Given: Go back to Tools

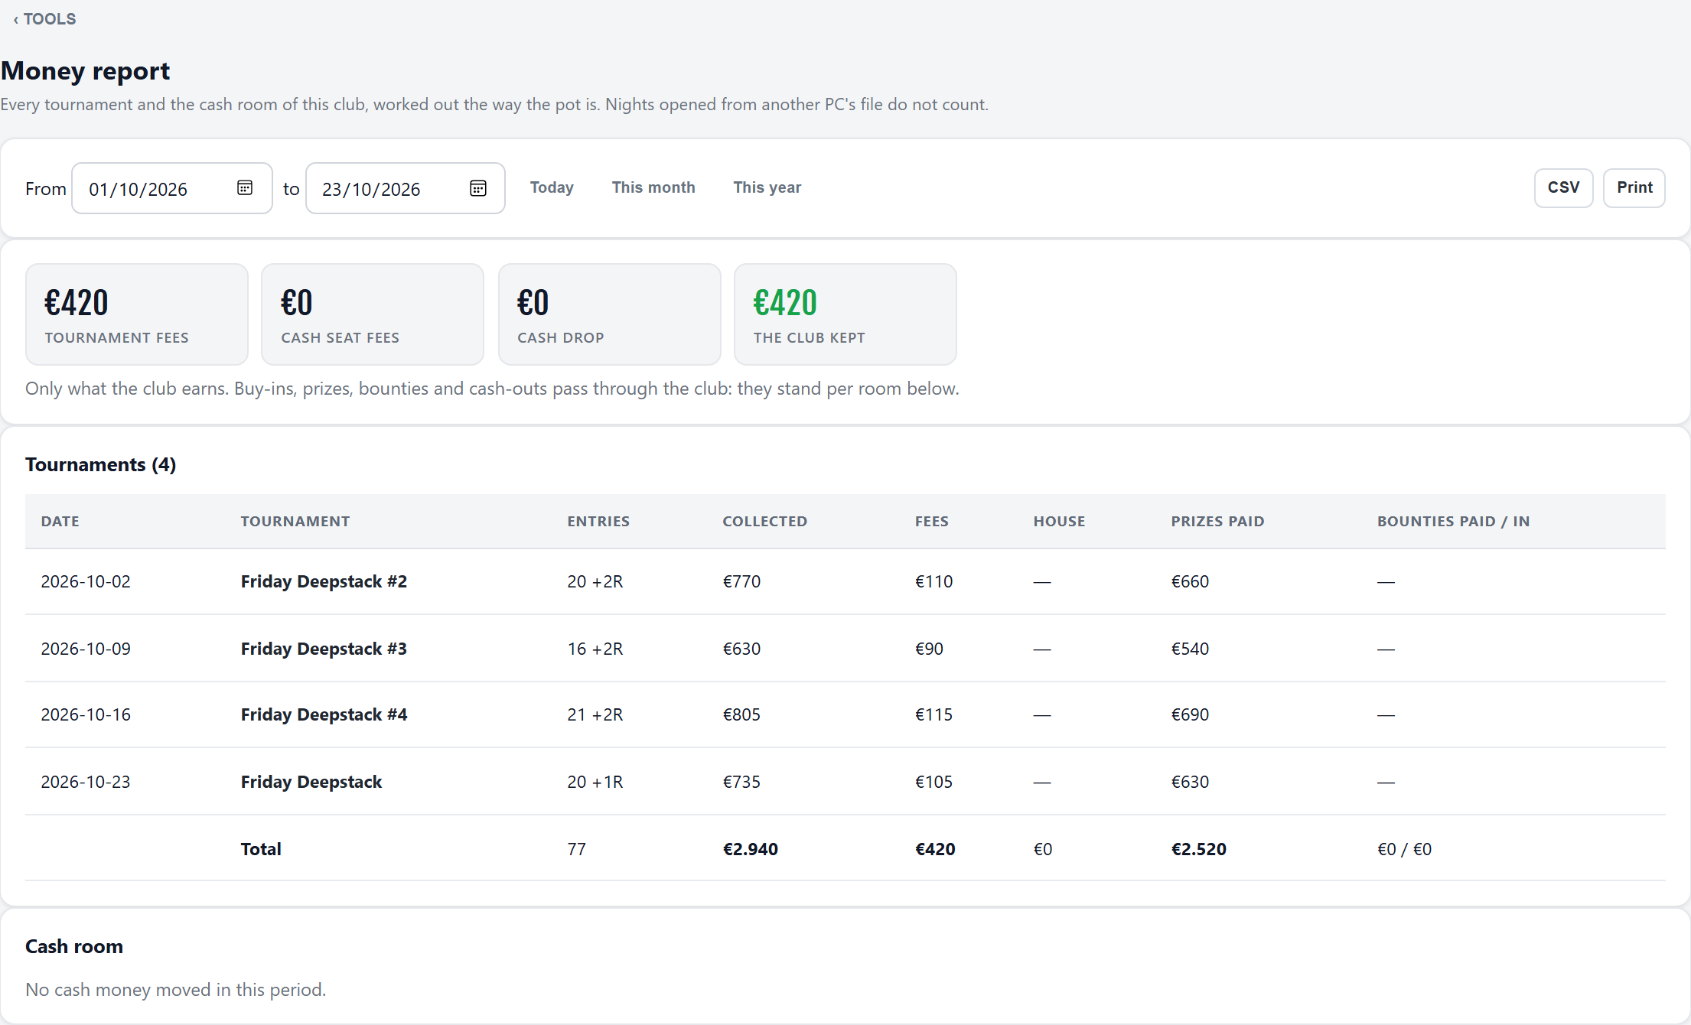Looking at the screenshot, I should pyautogui.click(x=45, y=19).
